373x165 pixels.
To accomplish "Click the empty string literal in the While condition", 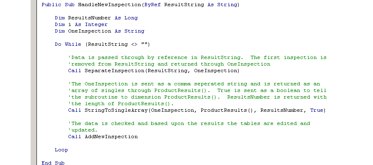I will coord(144,44).
